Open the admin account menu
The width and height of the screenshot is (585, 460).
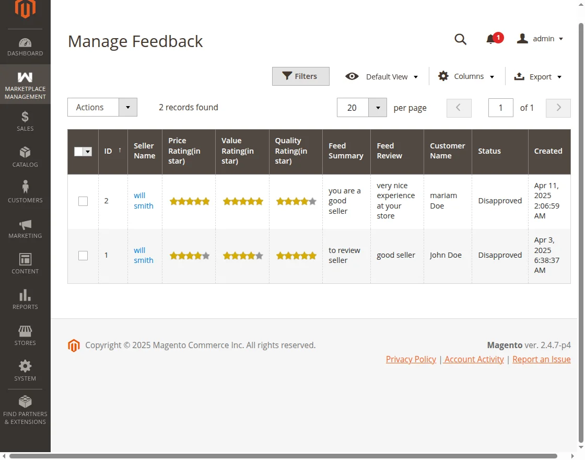click(x=541, y=39)
